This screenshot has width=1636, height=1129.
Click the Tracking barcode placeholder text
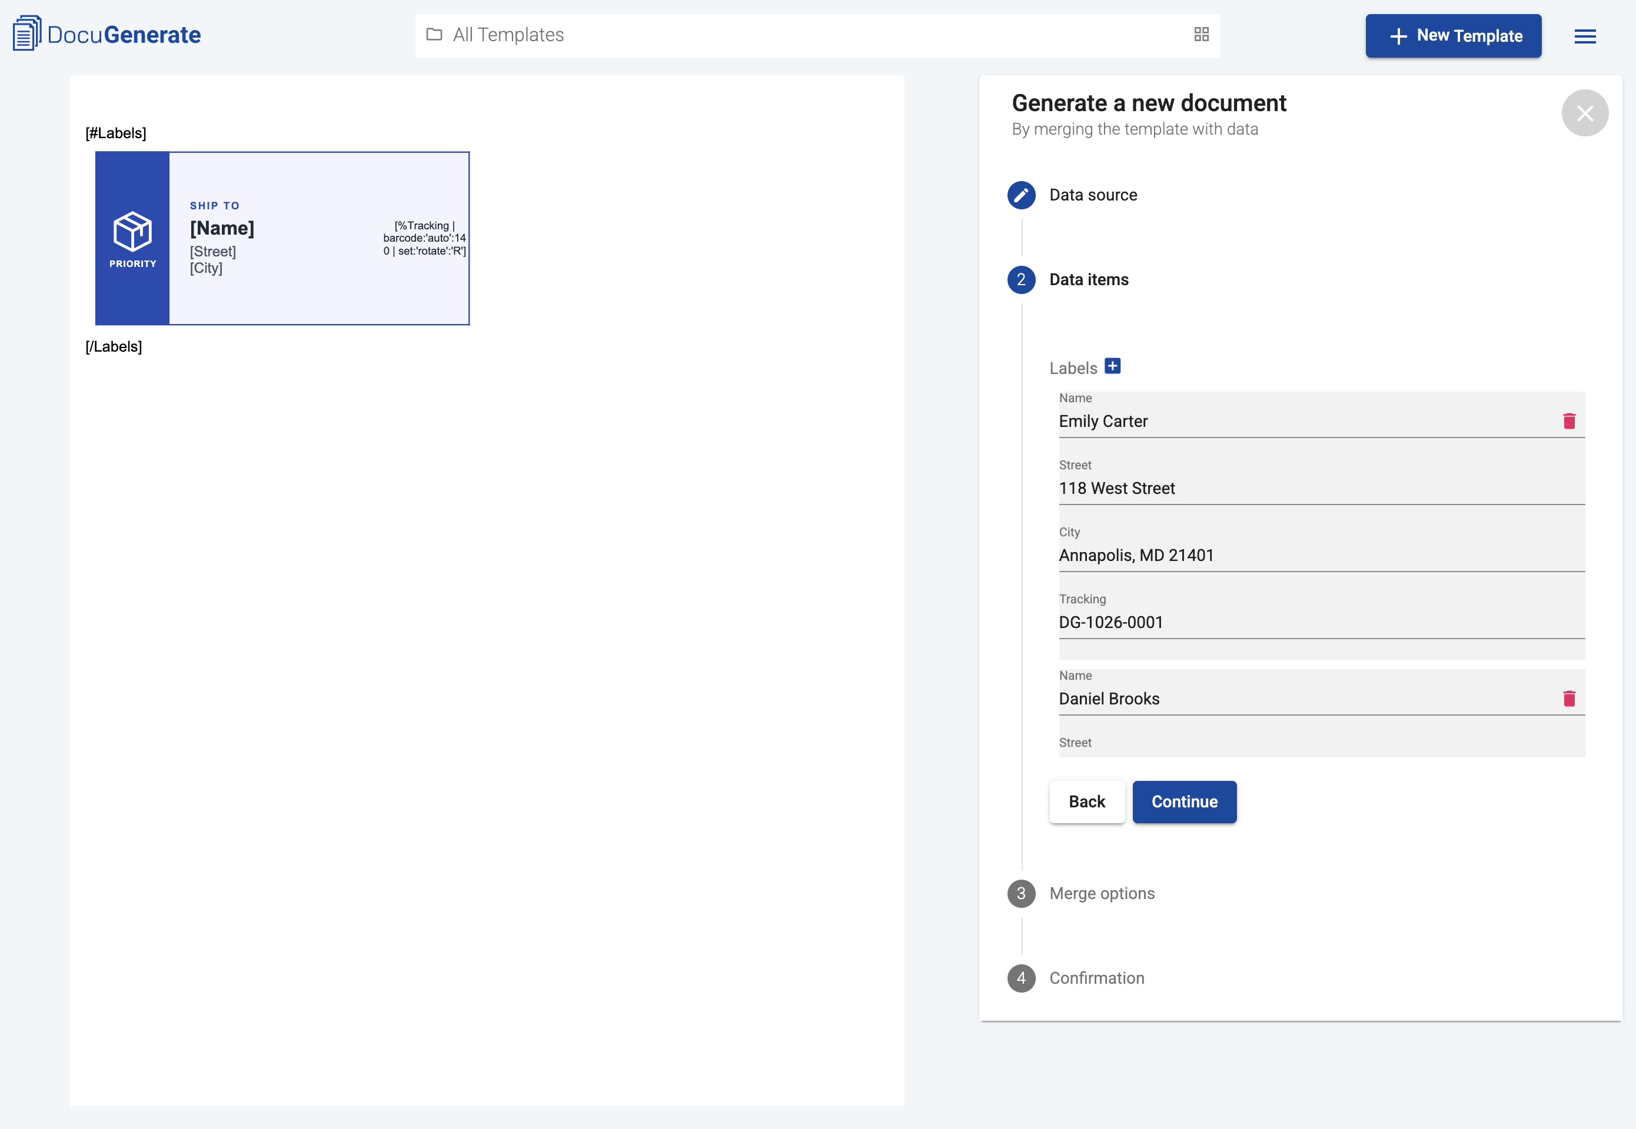pyautogui.click(x=425, y=238)
